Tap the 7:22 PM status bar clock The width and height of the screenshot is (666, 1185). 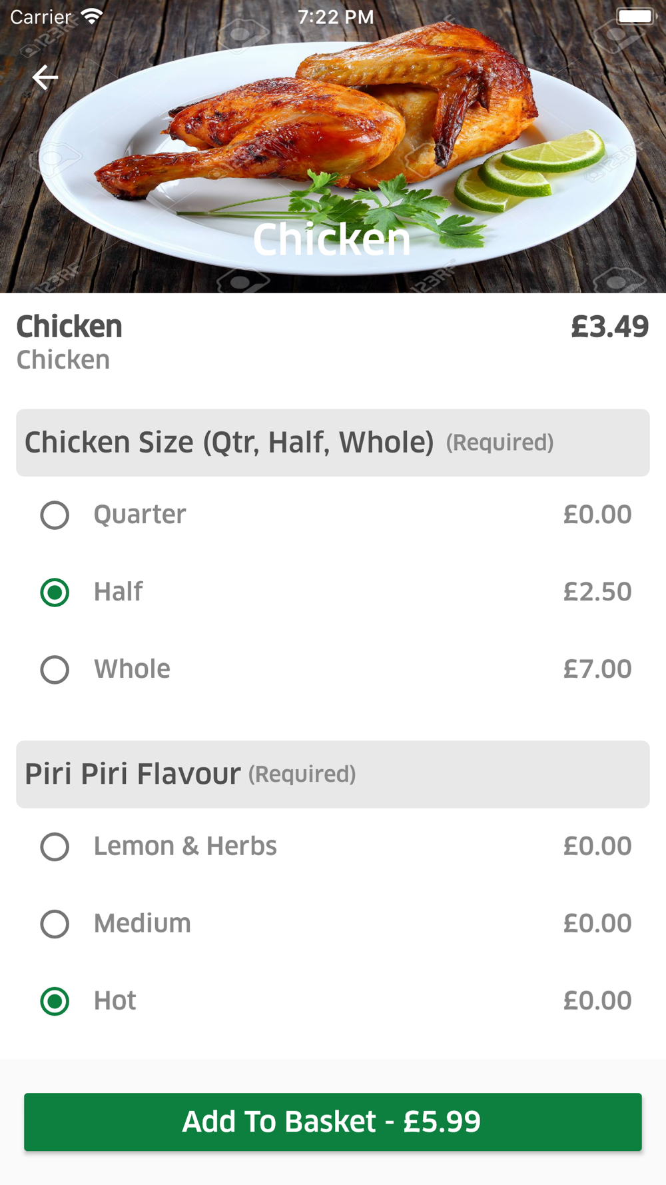click(x=336, y=17)
